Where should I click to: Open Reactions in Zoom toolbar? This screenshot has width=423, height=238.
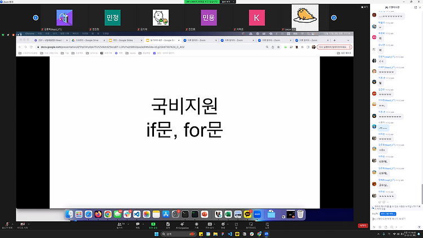point(223,225)
